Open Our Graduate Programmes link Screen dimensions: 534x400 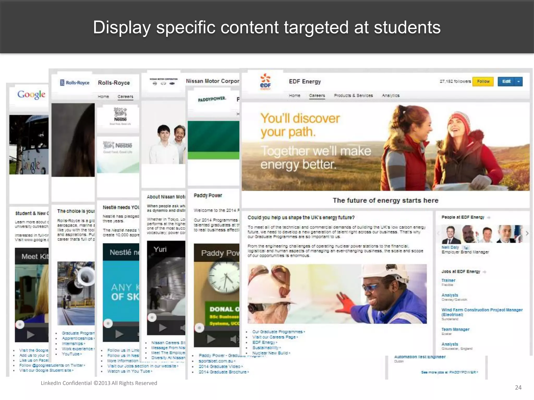click(x=278, y=332)
